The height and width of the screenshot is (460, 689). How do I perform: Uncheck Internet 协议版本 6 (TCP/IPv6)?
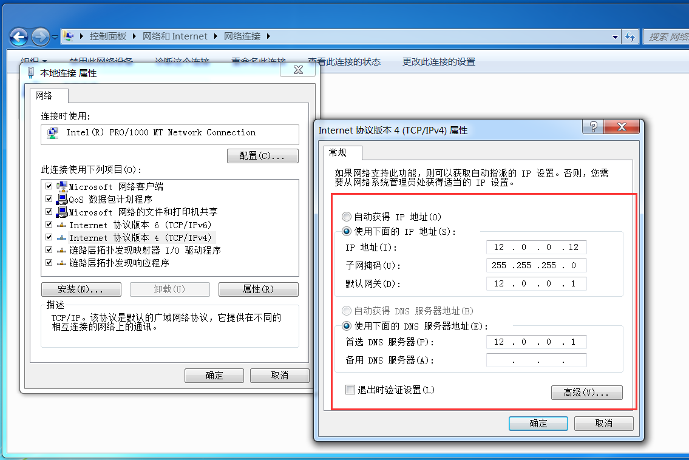pyautogui.click(x=48, y=225)
